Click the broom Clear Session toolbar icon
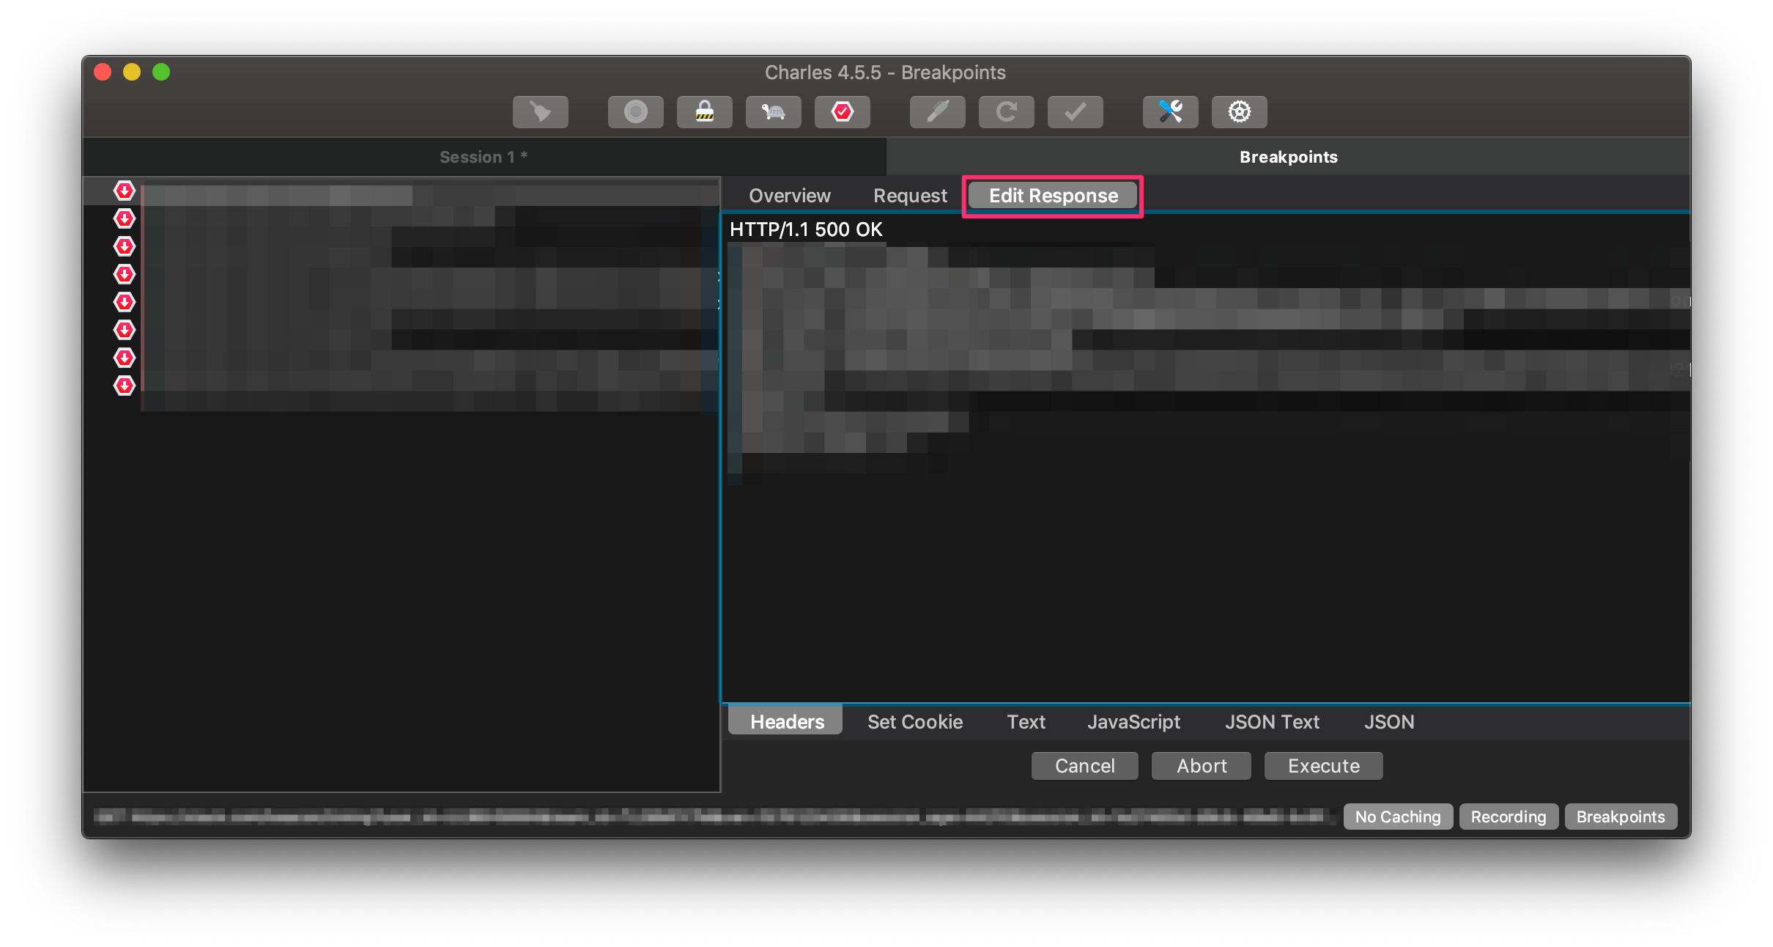 (x=540, y=112)
